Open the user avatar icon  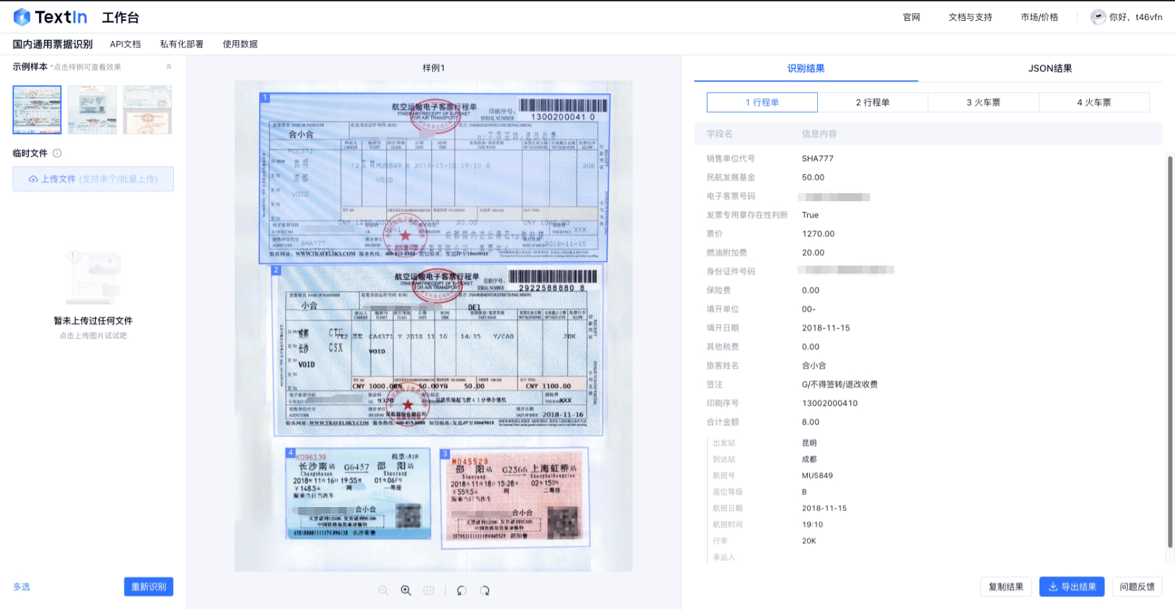click(1098, 16)
